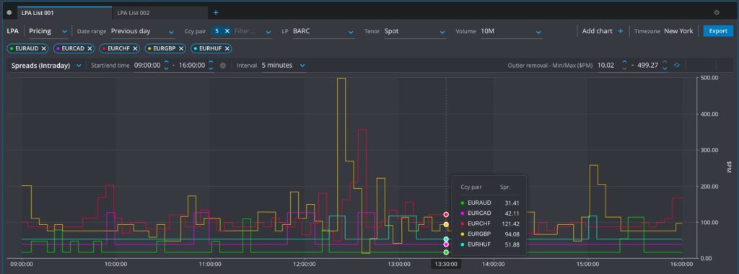Click the end time 16:00:00 field
The image size is (739, 274).
pos(192,66)
